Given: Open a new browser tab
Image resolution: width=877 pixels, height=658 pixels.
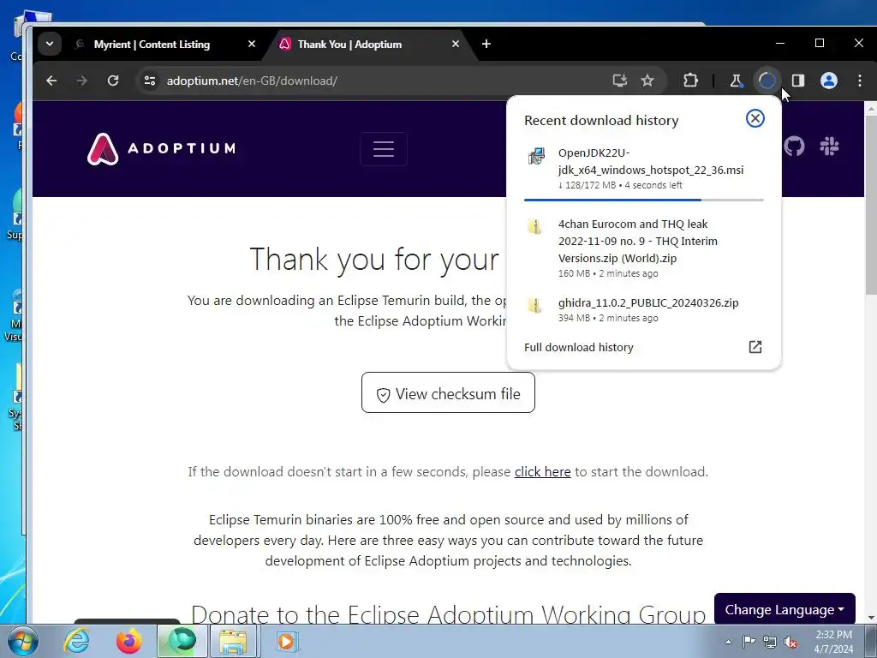Looking at the screenshot, I should 486,44.
